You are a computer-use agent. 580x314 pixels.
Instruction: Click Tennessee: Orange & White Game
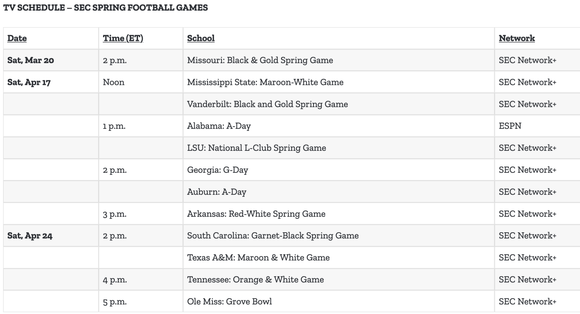pyautogui.click(x=255, y=279)
